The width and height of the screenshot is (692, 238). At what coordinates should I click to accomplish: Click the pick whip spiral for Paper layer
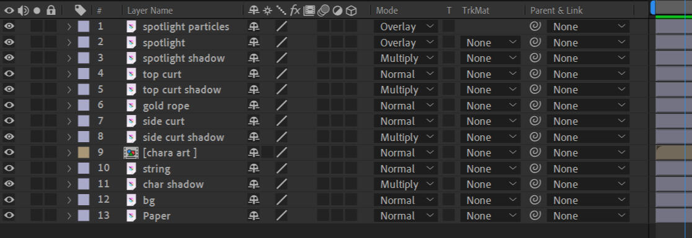(535, 216)
